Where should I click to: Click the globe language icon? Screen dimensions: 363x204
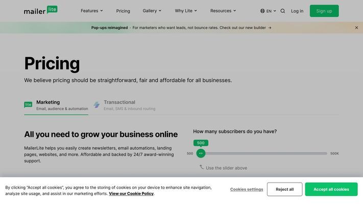[x=262, y=11]
